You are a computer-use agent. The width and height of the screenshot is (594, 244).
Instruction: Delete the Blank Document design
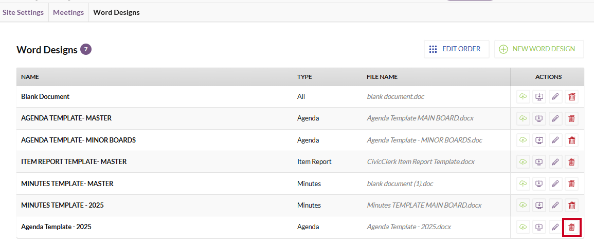(572, 97)
